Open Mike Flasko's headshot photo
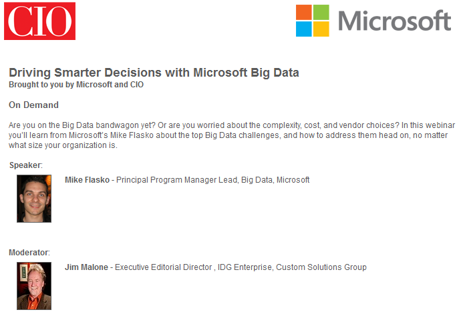Image resolution: width=461 pixels, height=312 pixels. (x=34, y=199)
